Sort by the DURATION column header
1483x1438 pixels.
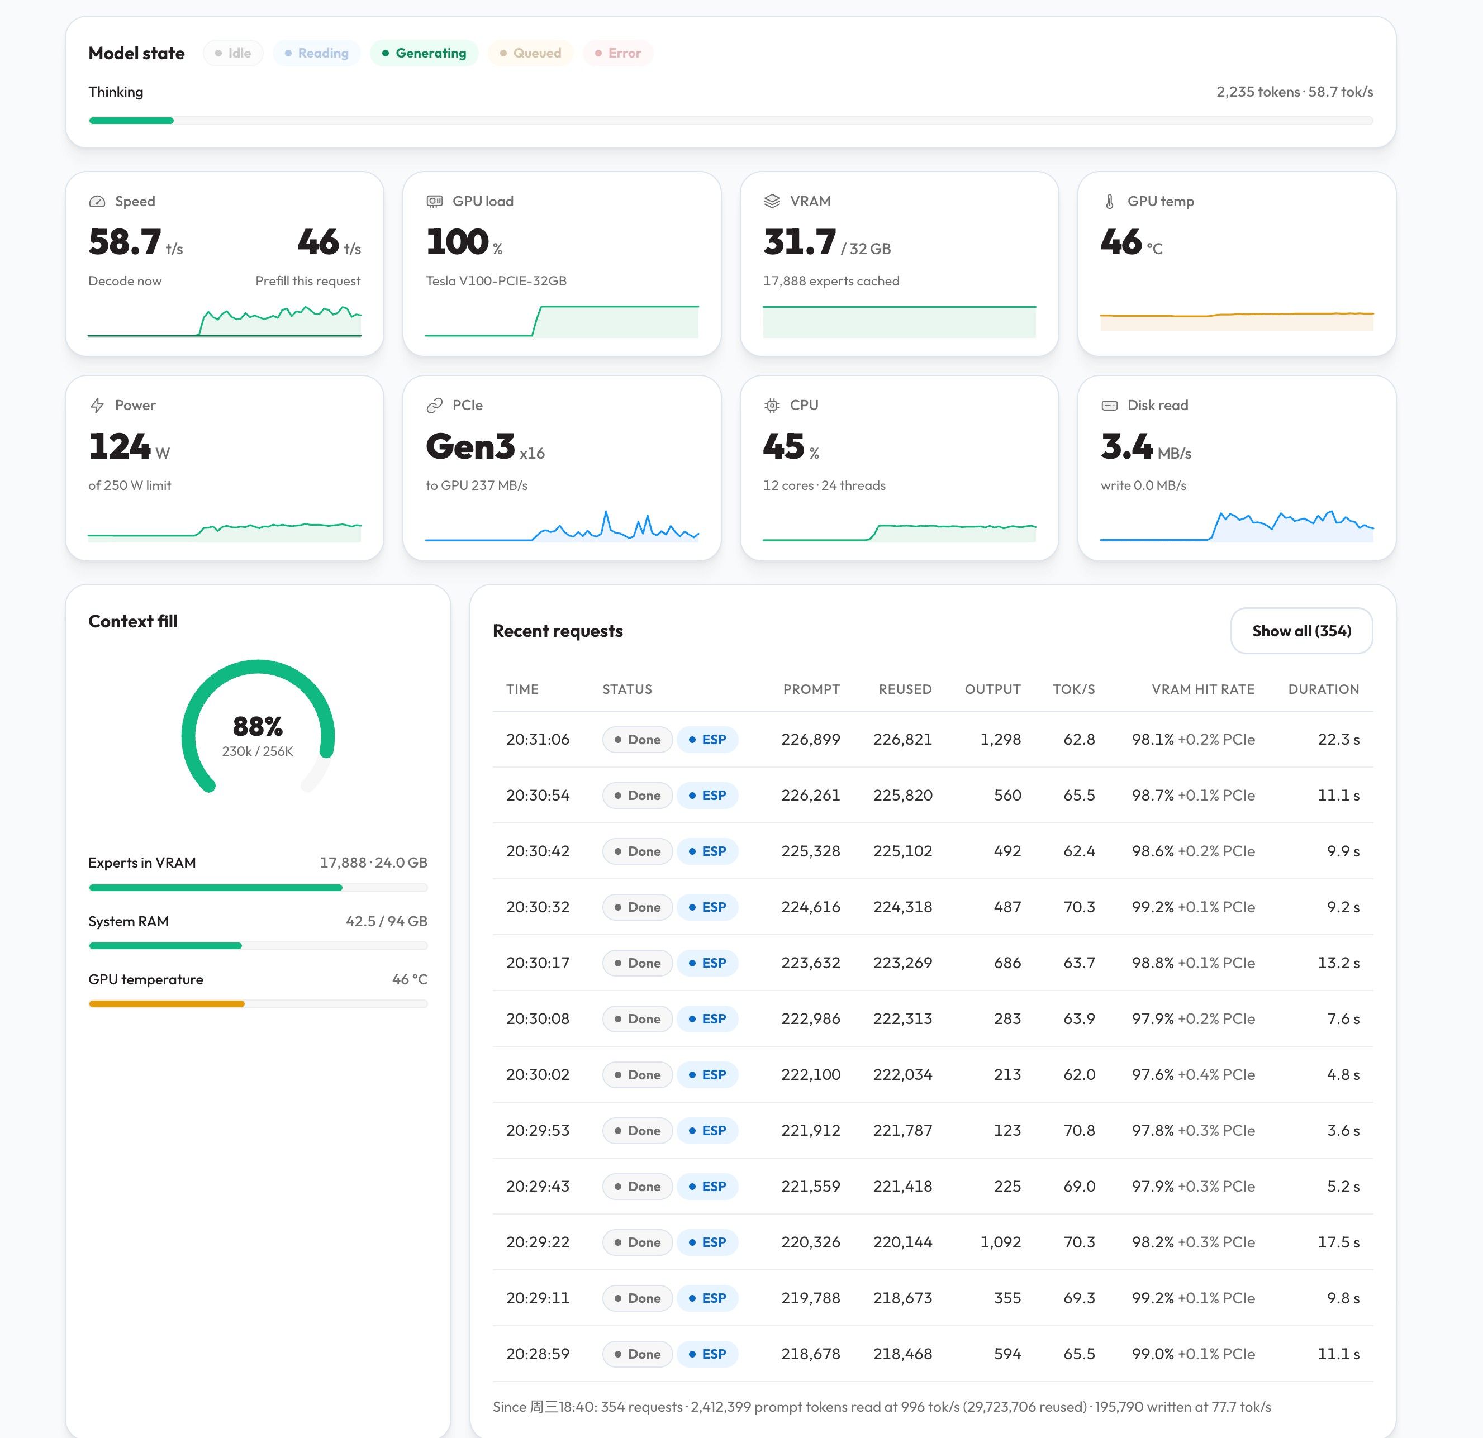(x=1323, y=689)
